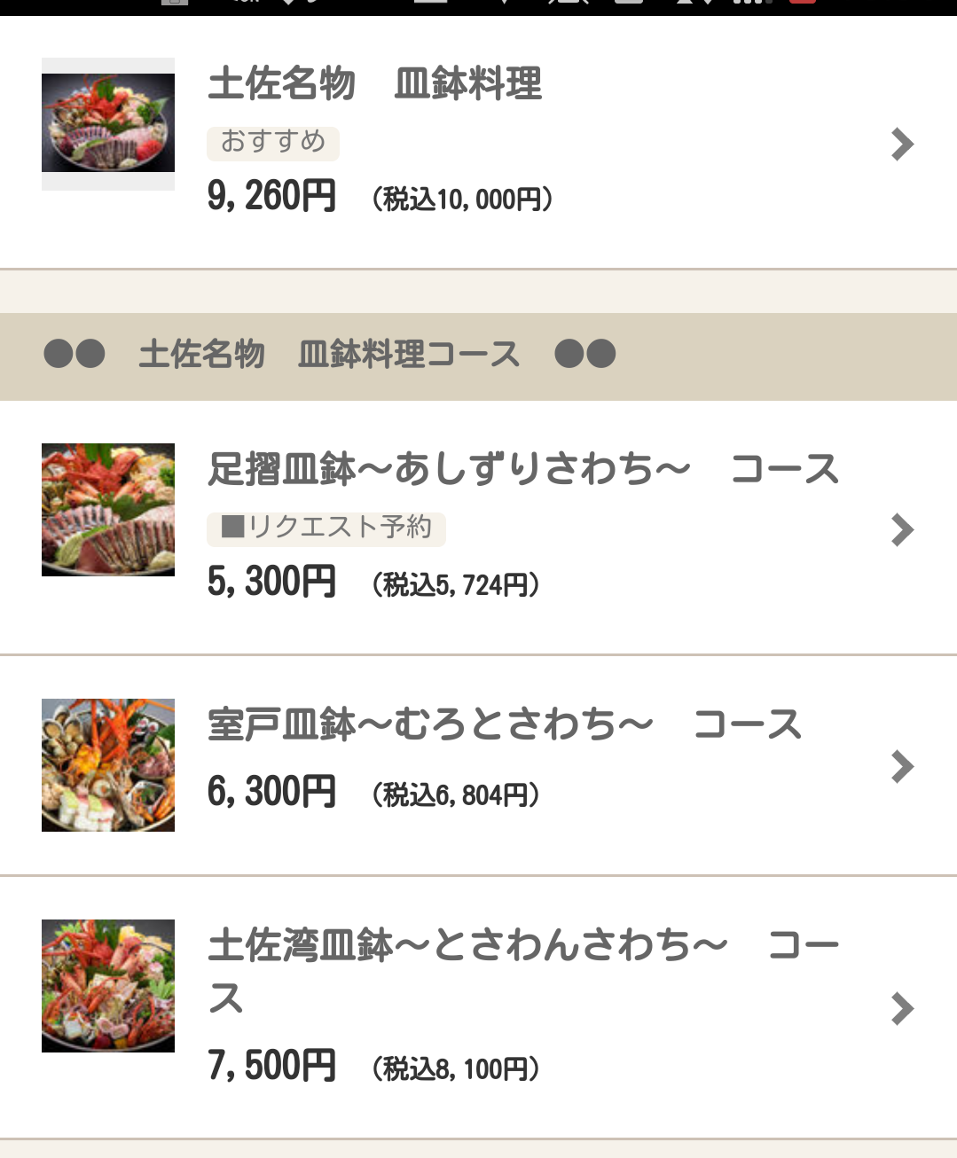
Task: View 土佐湾皿鉢 course thumbnail image
Action: pos(108,986)
